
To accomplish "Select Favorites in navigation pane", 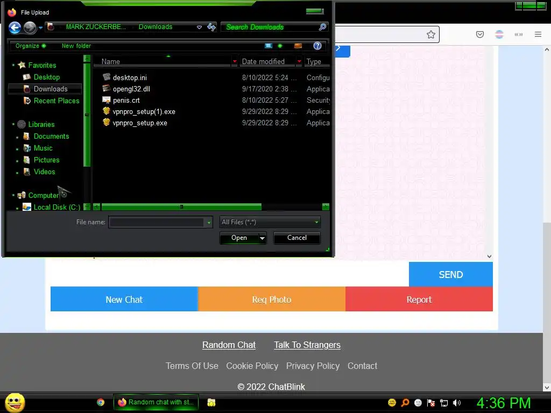I will tap(42, 65).
